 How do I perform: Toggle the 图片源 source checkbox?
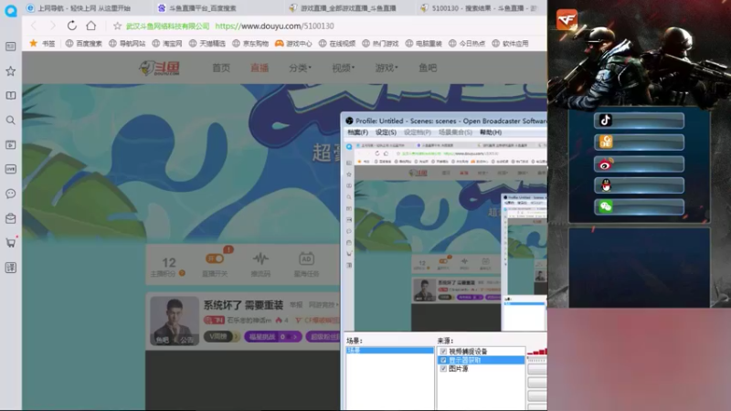[443, 369]
